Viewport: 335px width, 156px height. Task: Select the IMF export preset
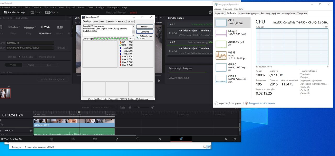click(60, 27)
